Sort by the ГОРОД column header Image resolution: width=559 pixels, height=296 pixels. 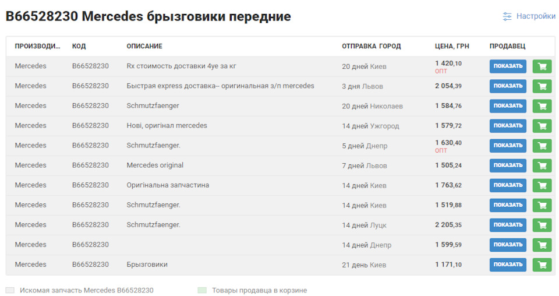390,46
